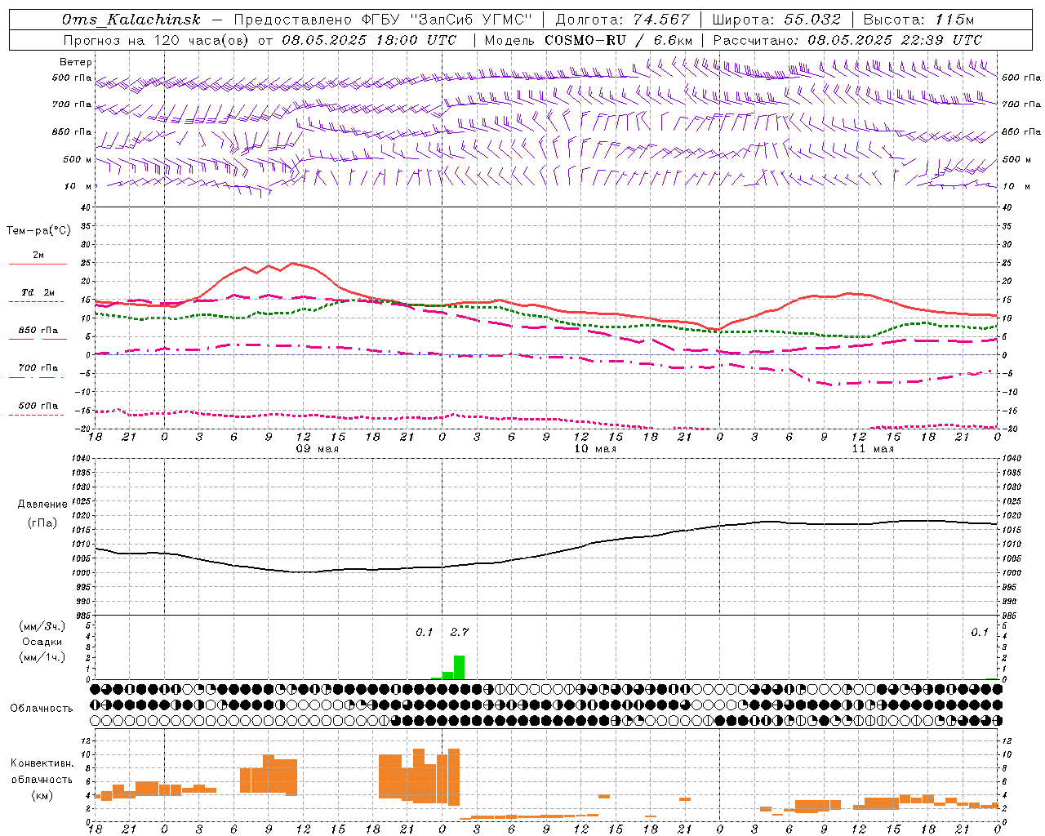This screenshot has width=1045, height=836.
Task: Click the Рассчитано: 08.05.2025 22:39 UTC text
Action: click(847, 40)
